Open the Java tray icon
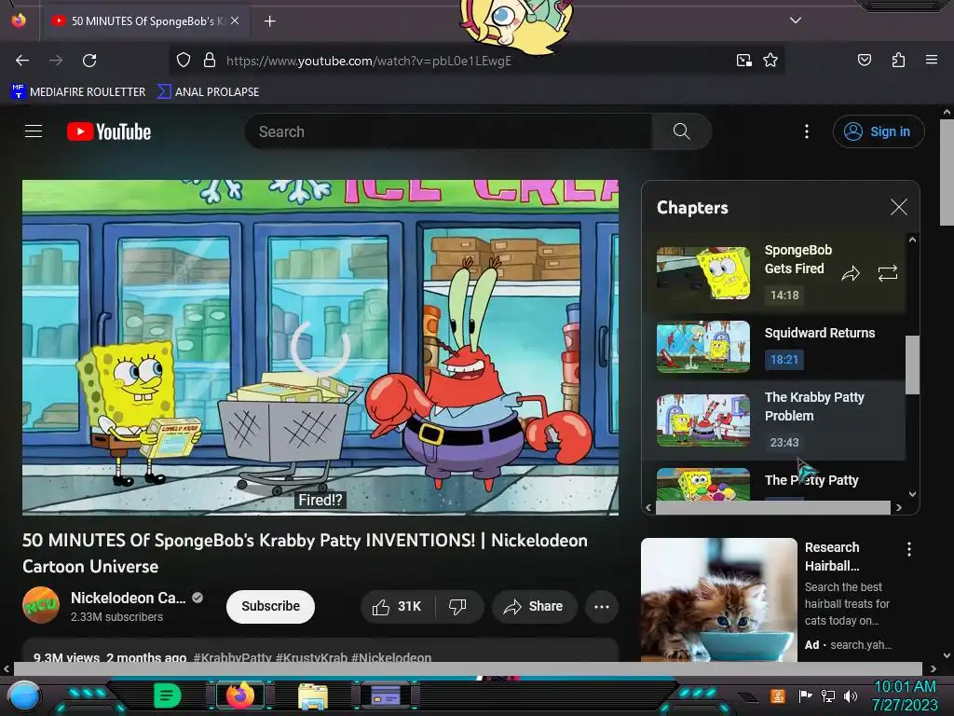Viewport: 954px width, 716px height. coord(778,695)
